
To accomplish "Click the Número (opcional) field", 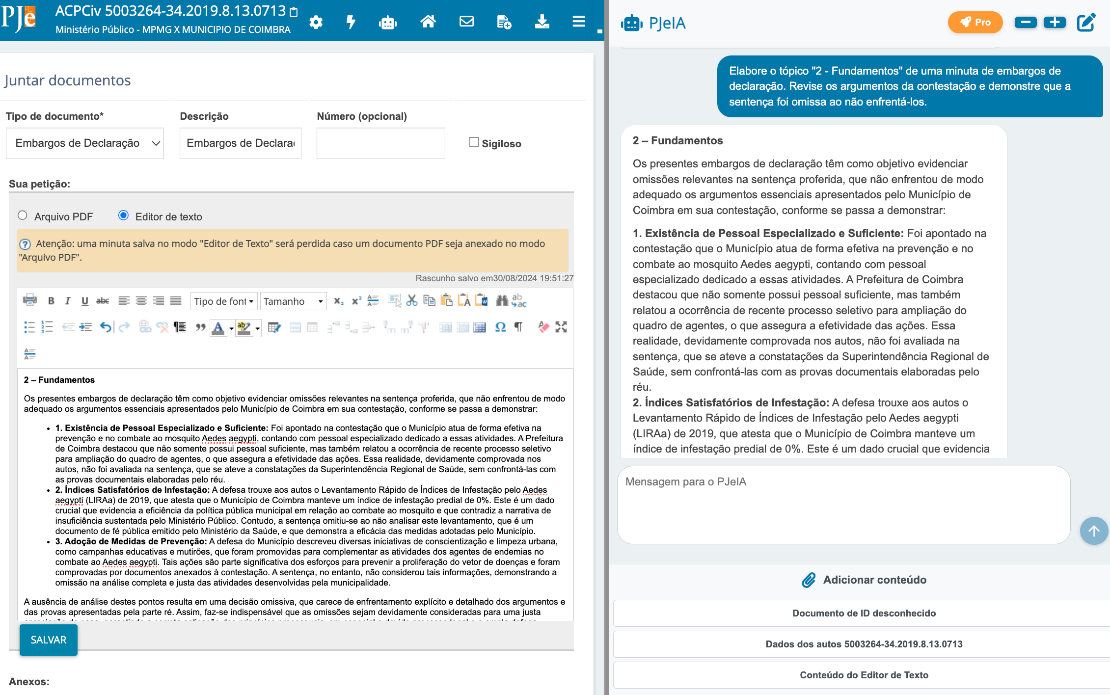I will point(381,143).
